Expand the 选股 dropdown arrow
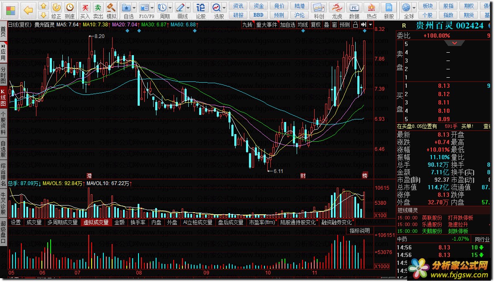This screenshot has height=282, width=495. tap(224, 8)
